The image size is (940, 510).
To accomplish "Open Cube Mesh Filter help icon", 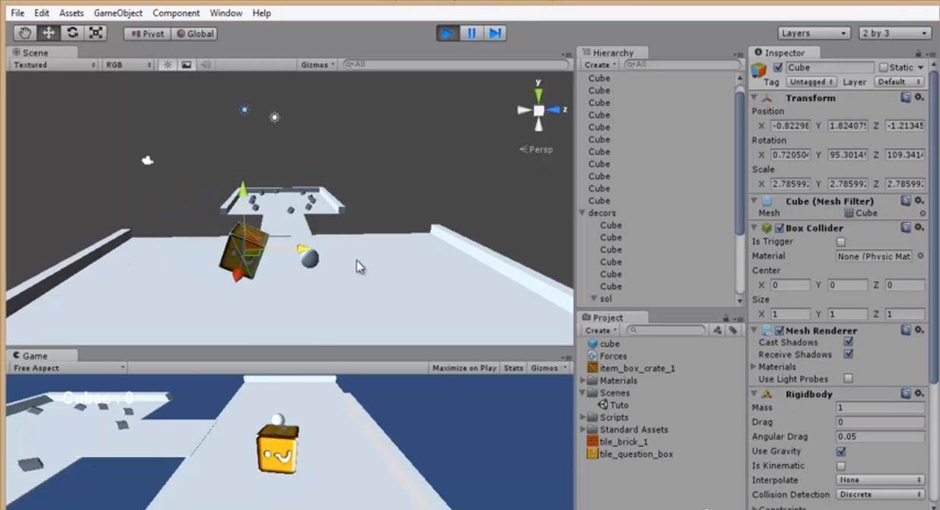I will pos(906,201).
